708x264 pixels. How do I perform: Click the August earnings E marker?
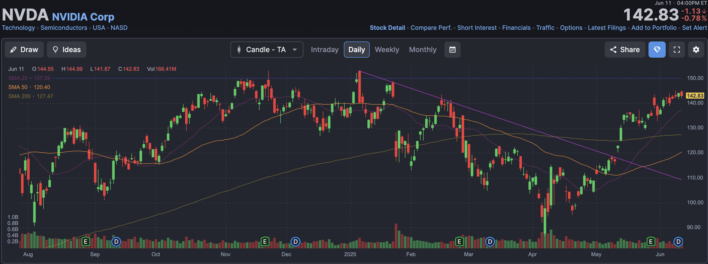tap(86, 242)
